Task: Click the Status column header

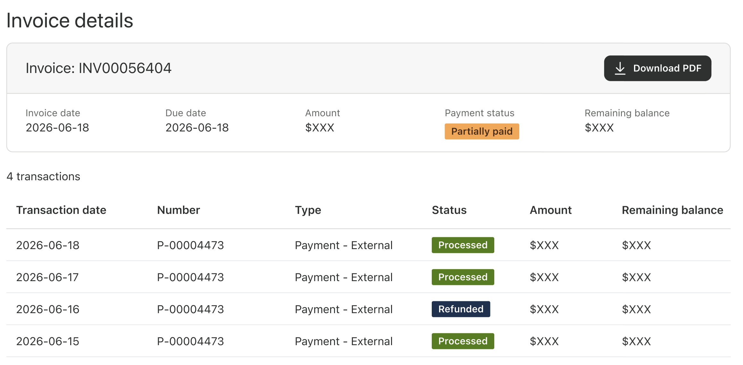Action: pyautogui.click(x=449, y=210)
